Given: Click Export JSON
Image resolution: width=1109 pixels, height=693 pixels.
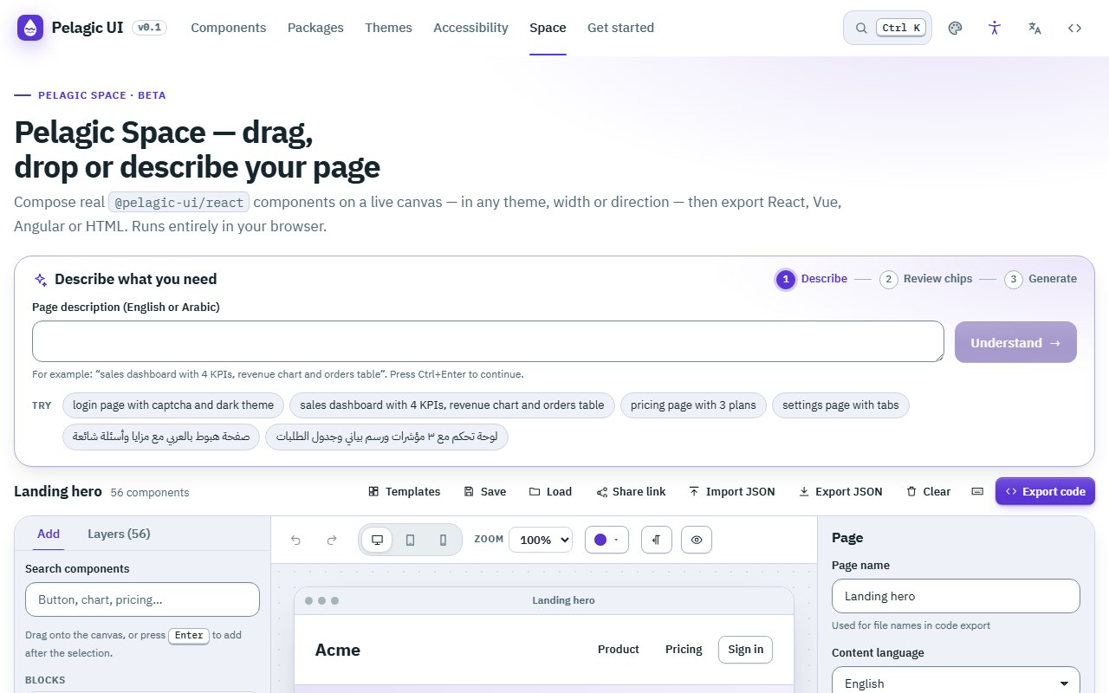Looking at the screenshot, I should tap(840, 491).
